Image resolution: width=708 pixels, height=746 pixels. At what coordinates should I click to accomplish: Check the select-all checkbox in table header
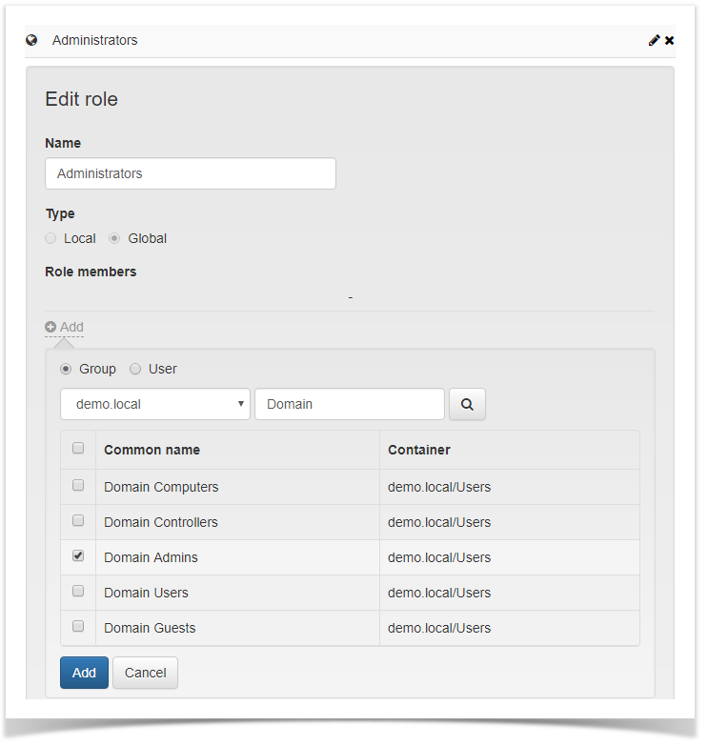click(78, 449)
